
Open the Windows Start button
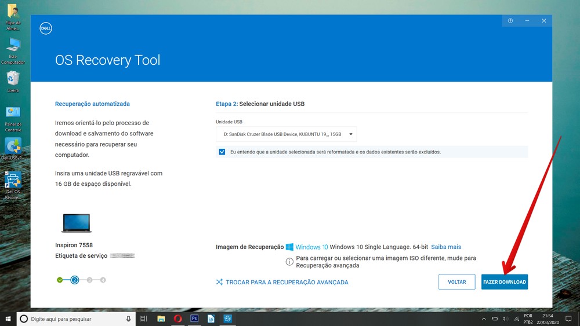[8, 318]
